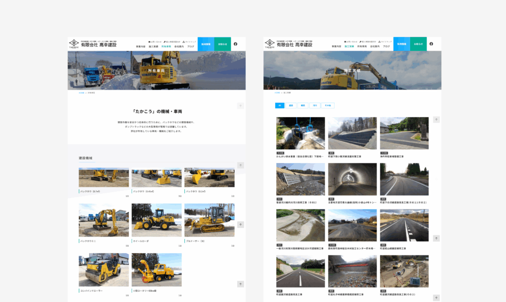This screenshot has width=506, height=302.
Task: Click scroll-to-top arrow beside first row of project photos
Action: pyautogui.click(x=436, y=120)
